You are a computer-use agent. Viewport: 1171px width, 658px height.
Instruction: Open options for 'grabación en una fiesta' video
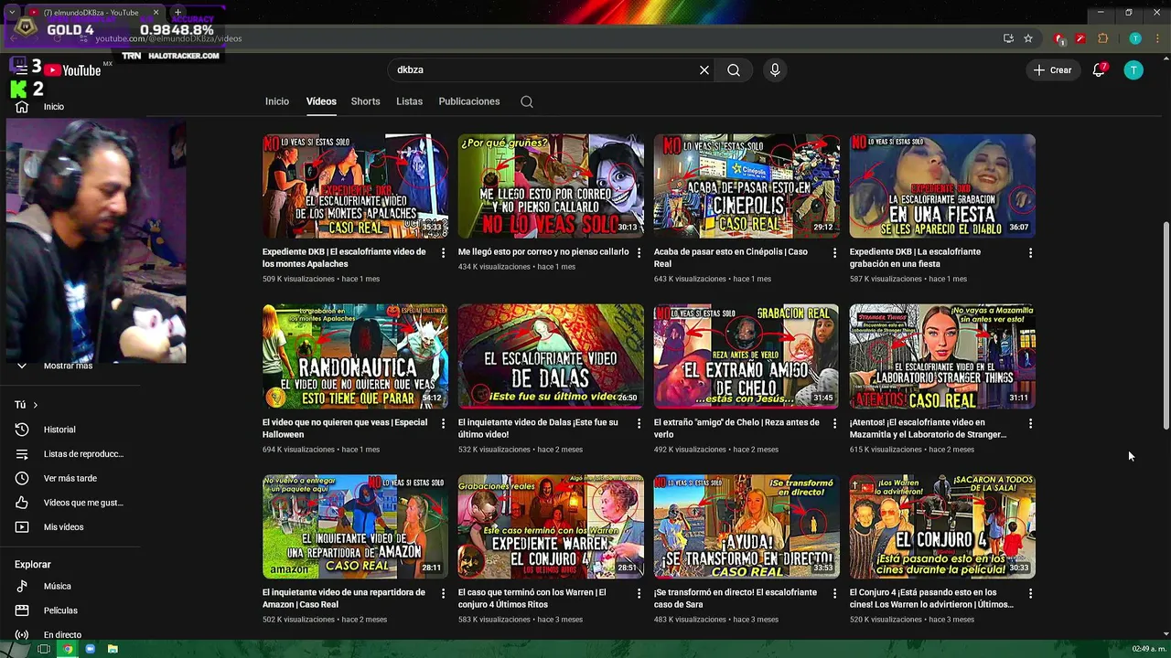click(x=1030, y=252)
